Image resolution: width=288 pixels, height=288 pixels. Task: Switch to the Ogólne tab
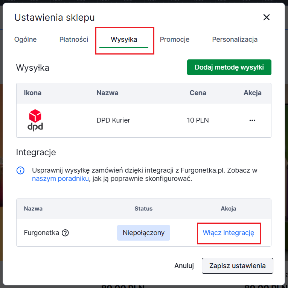[x=25, y=39]
